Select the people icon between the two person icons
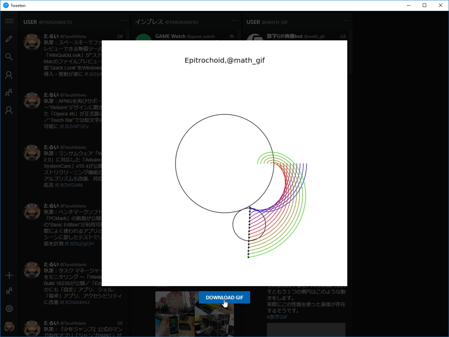The width and height of the screenshot is (449, 337). pos(9,93)
